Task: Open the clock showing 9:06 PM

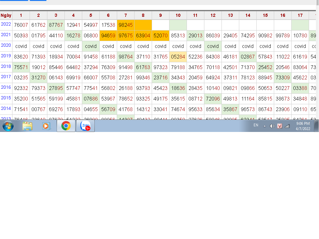Action: tap(303, 126)
